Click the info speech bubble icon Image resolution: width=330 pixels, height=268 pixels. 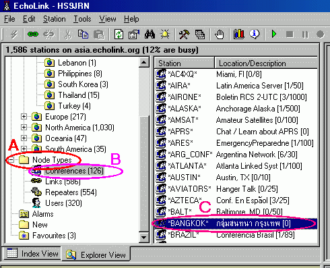(x=255, y=34)
